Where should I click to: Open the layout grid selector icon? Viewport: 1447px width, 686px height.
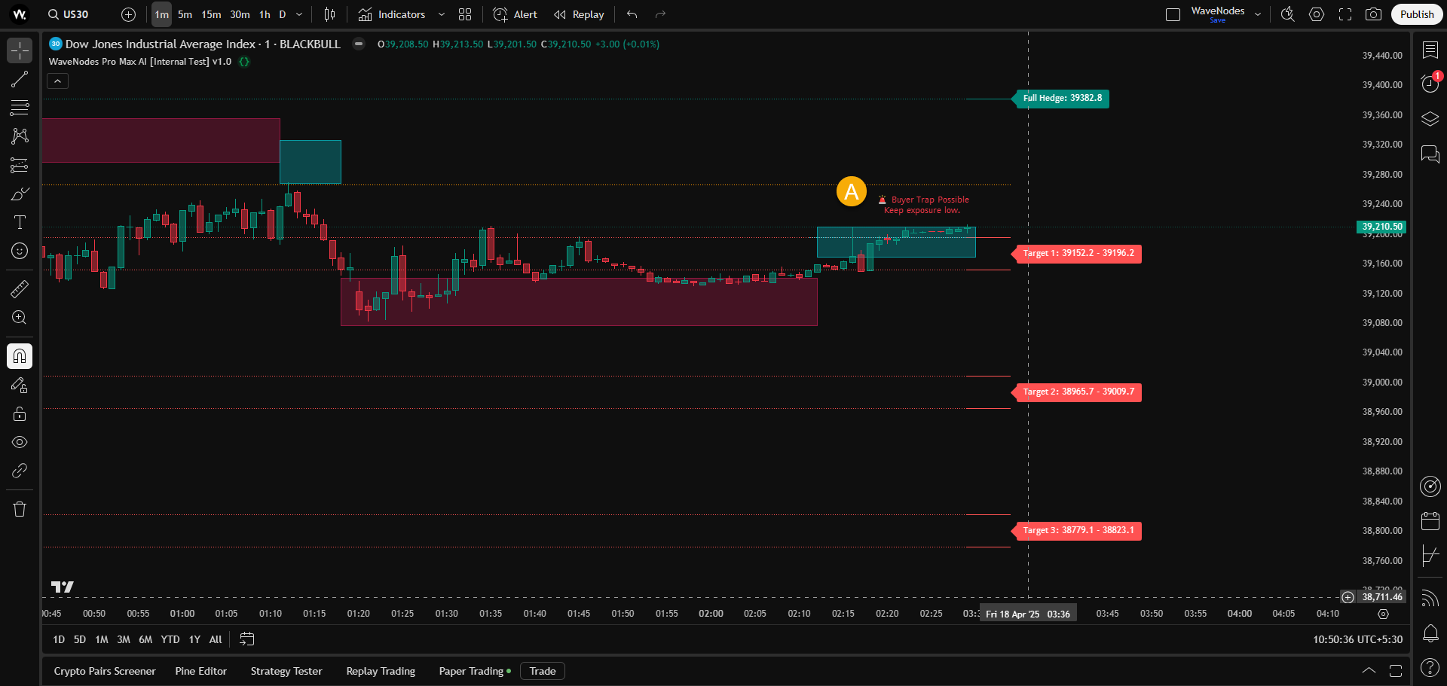pyautogui.click(x=465, y=14)
